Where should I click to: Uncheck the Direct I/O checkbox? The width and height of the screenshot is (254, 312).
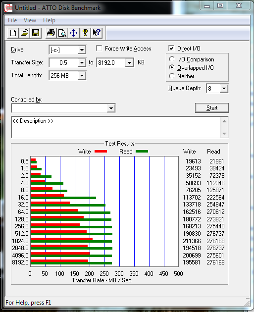[171, 48]
